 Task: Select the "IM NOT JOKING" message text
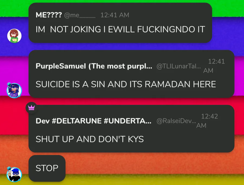pyautogui.click(x=120, y=29)
